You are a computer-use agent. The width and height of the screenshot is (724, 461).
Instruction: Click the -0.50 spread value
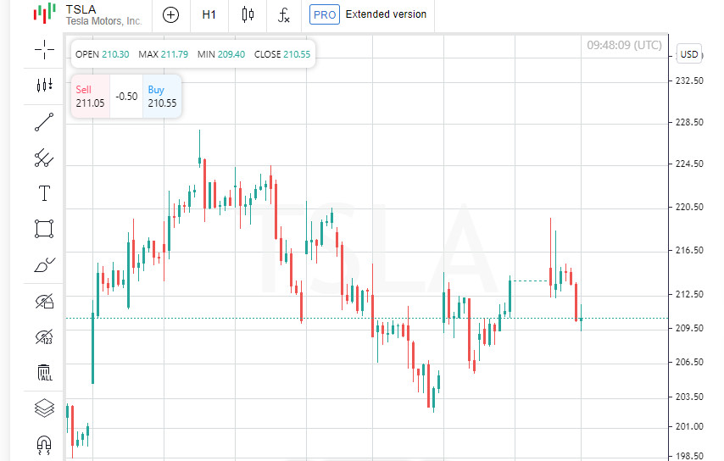point(126,97)
